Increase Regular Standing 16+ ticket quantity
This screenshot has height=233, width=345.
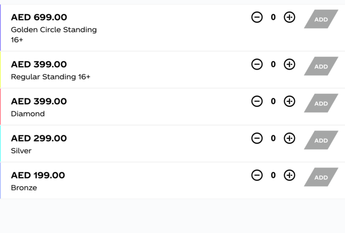point(289,65)
